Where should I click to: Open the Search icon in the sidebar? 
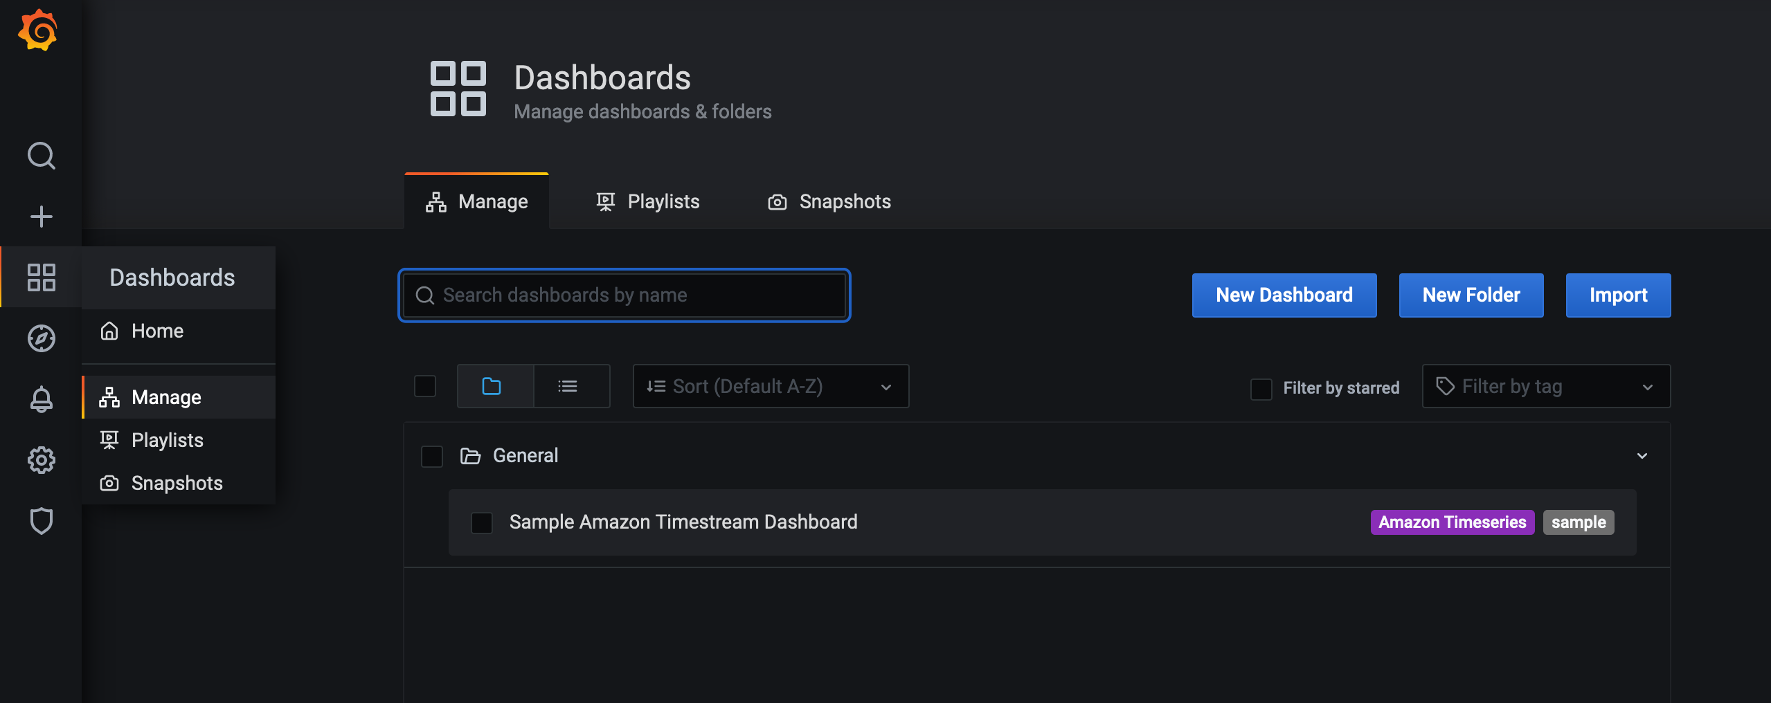pyautogui.click(x=41, y=156)
